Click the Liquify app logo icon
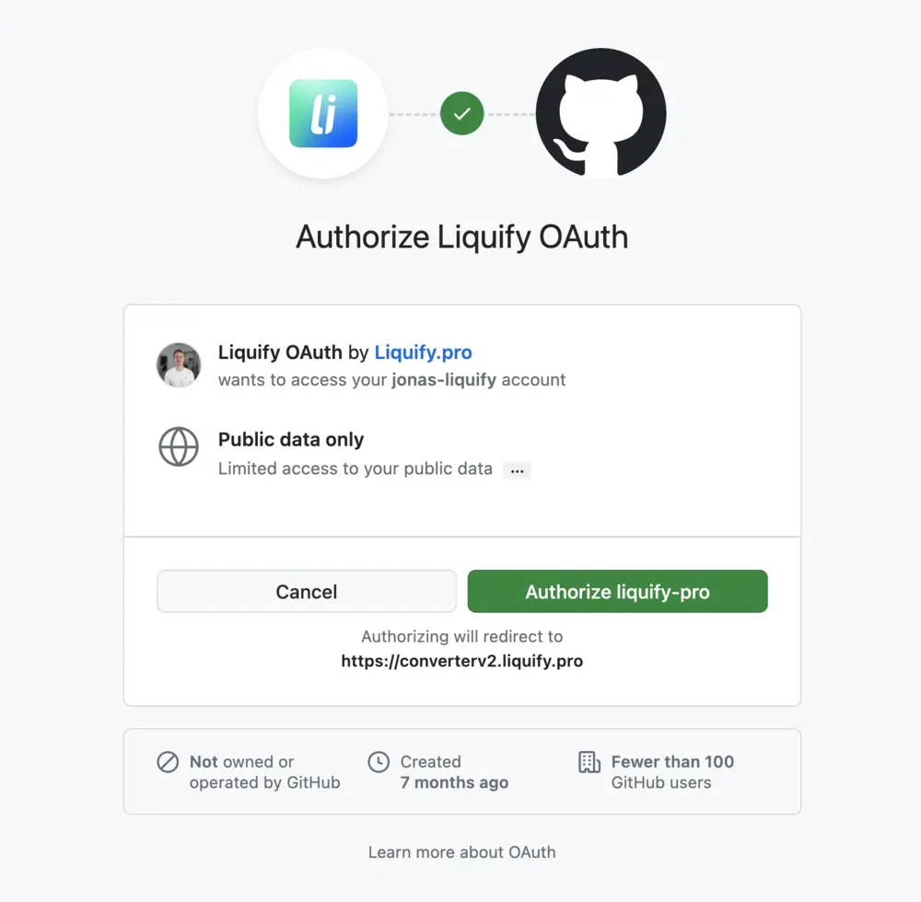Viewport: 921px width, 902px height. click(323, 113)
